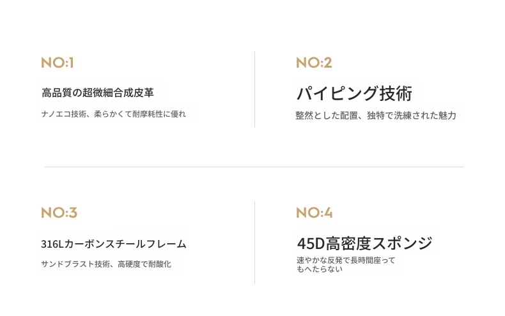Click the vertical divider between NO:1 and NO:2
The image size is (505, 316).
[254, 89]
